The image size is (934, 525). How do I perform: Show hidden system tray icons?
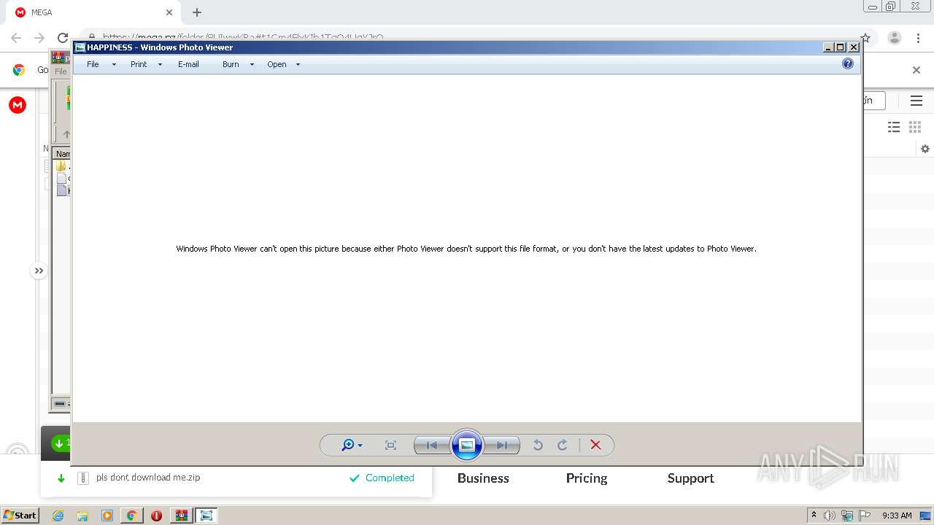(x=814, y=516)
